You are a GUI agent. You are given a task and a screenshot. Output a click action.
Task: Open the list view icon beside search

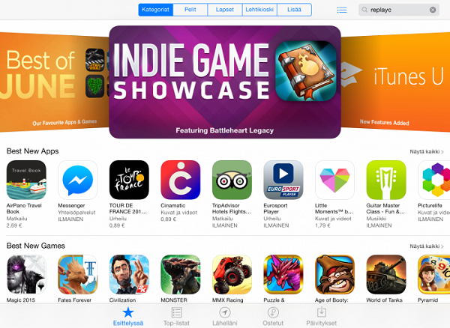[x=342, y=10]
